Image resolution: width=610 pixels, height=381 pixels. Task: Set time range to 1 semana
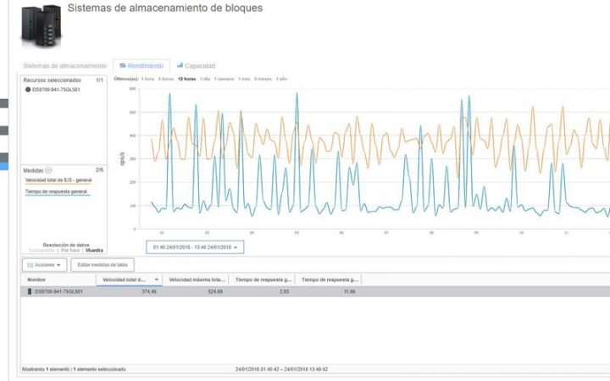pos(224,79)
